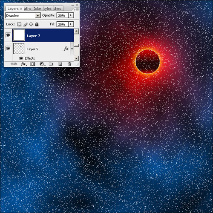Create new fill or adjustment layer
This screenshot has height=213, width=213.
pyautogui.click(x=42, y=64)
